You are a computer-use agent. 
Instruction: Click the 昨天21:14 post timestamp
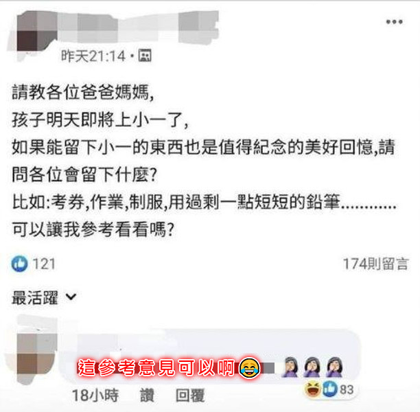[93, 56]
